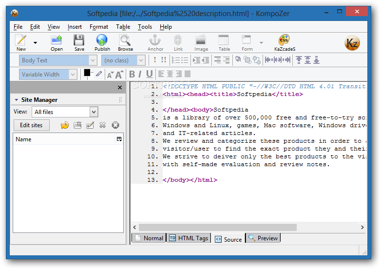Click the horizontal scrollbar thumb in editor
381x269 pixels.
tap(218, 228)
